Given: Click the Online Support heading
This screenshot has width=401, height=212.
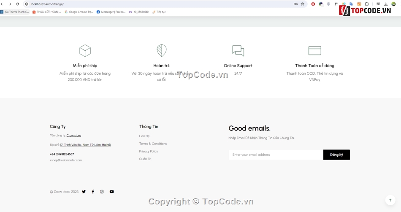Looking at the screenshot, I should (238, 66).
